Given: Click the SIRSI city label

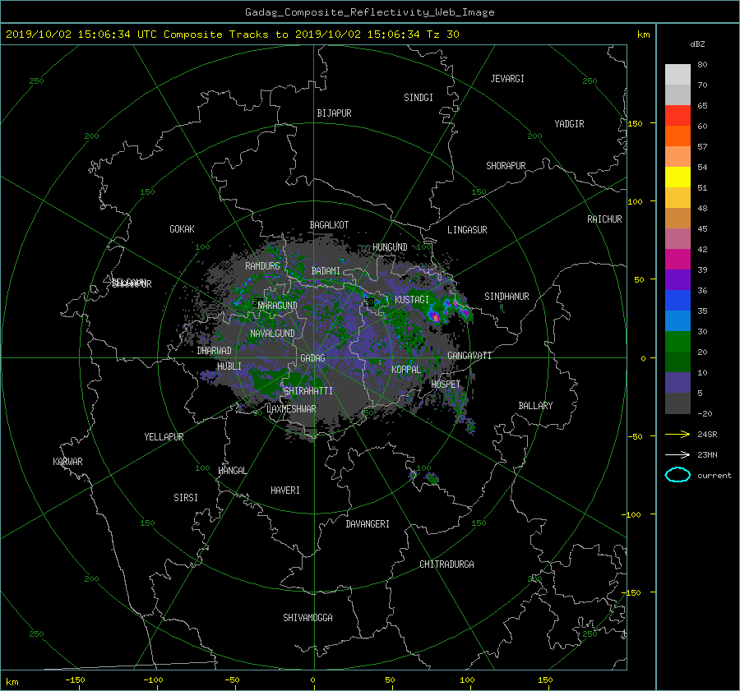Looking at the screenshot, I should [186, 498].
